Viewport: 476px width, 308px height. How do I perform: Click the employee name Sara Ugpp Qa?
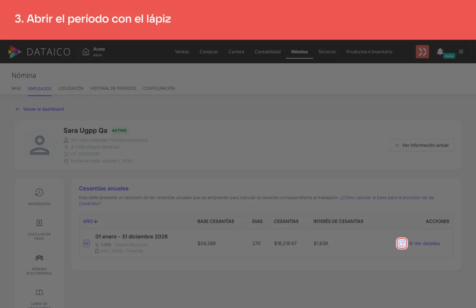[85, 131]
